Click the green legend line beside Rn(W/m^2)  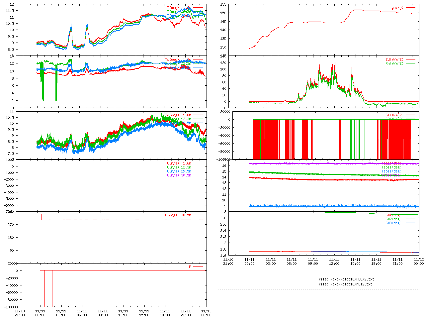(x=410, y=63)
